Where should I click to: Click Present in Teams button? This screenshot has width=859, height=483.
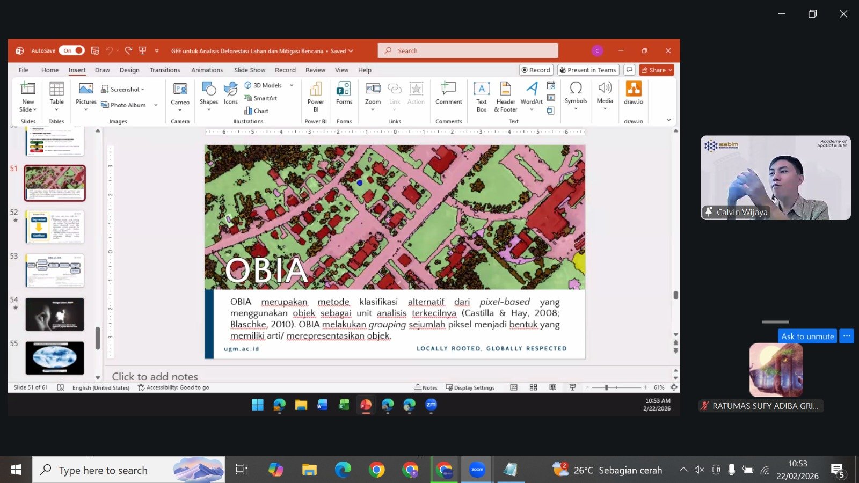click(588, 70)
